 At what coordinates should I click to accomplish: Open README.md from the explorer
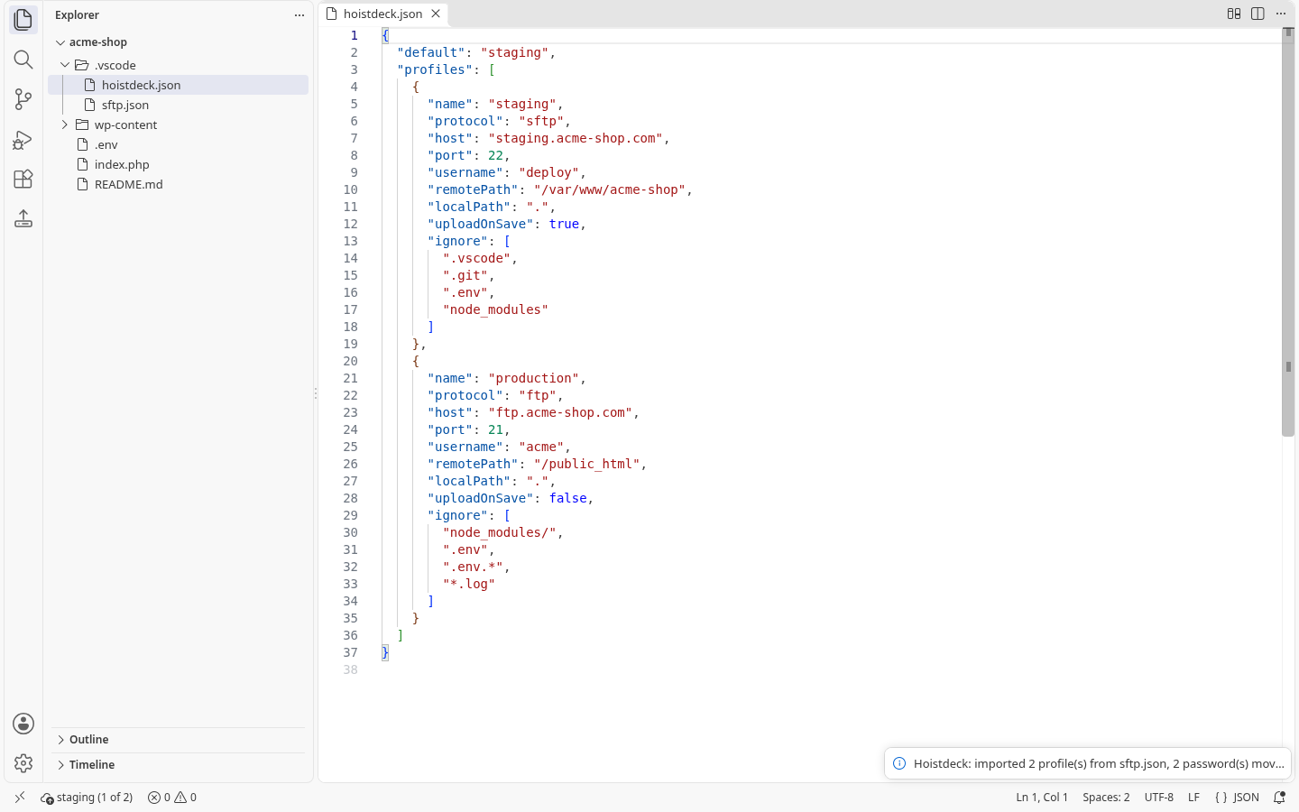coord(178,184)
